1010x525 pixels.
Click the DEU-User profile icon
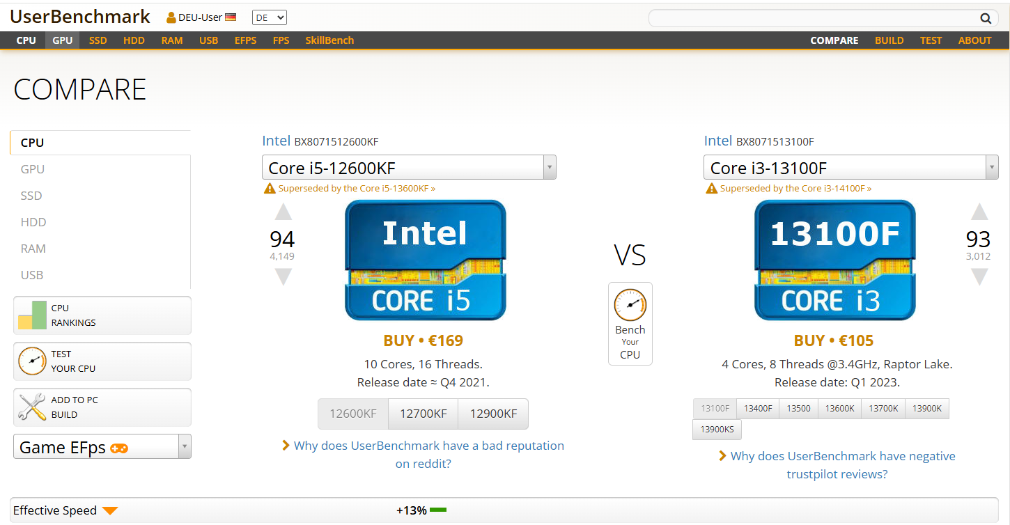[x=171, y=17]
